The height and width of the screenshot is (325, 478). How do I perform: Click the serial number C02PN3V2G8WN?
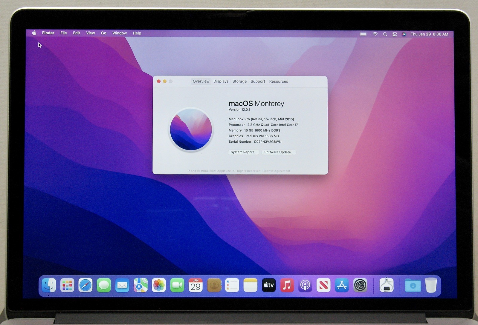tap(268, 142)
